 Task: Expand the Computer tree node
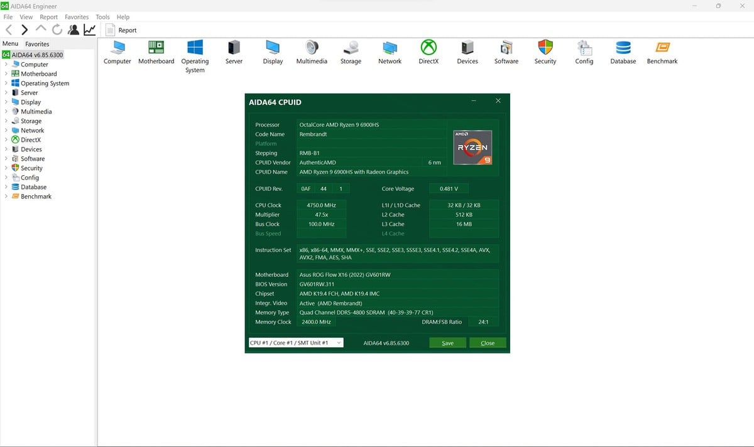click(6, 64)
